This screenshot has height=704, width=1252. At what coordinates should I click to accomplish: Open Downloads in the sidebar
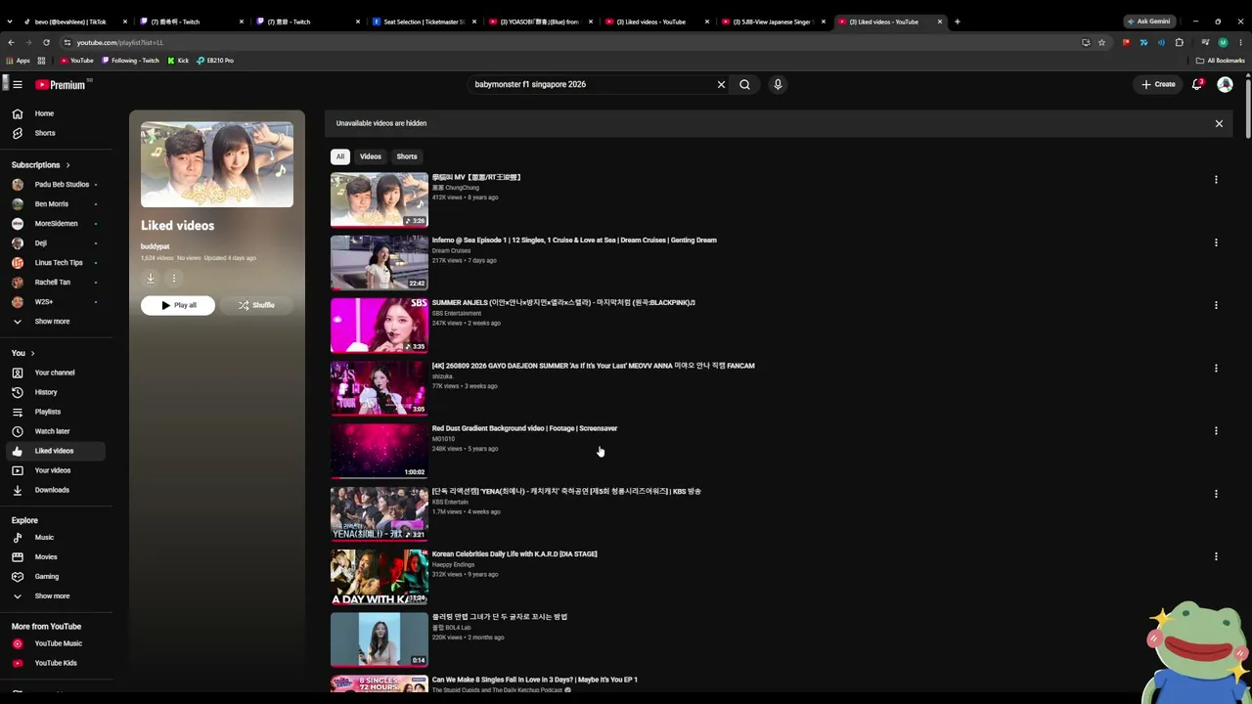click(x=54, y=490)
